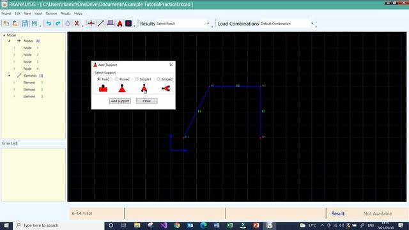The height and width of the screenshot is (230, 409).
Task: Click the Redo arrow icon
Action: pyautogui.click(x=58, y=24)
